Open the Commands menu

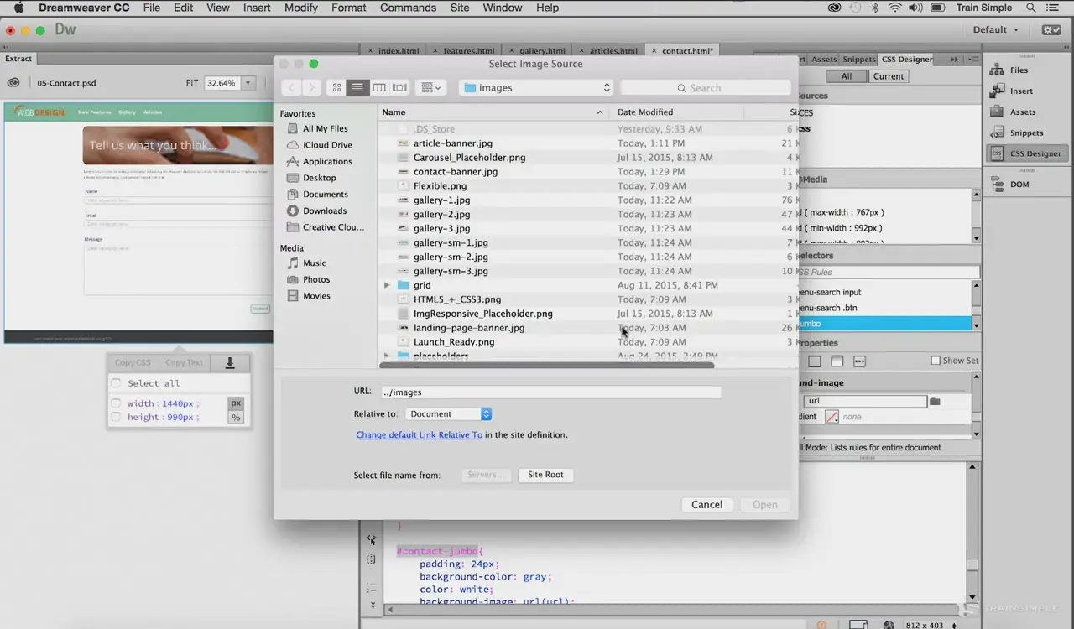(x=408, y=8)
